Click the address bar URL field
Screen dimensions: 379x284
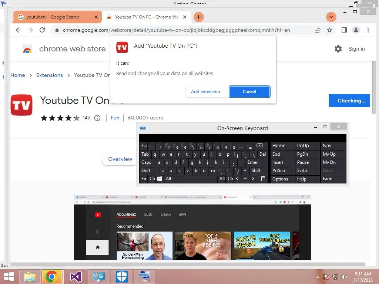pos(176,30)
